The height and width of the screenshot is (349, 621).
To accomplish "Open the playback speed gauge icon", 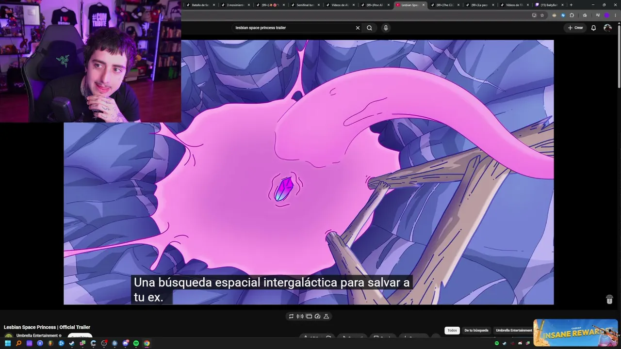I will coord(317,316).
